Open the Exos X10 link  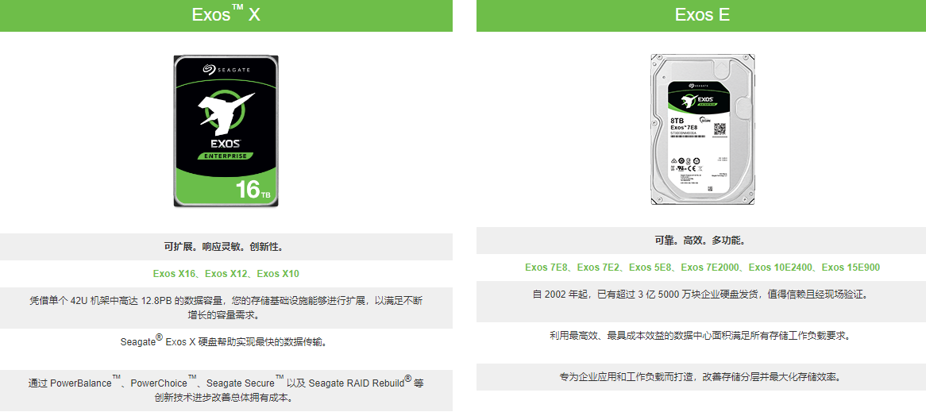[278, 273]
